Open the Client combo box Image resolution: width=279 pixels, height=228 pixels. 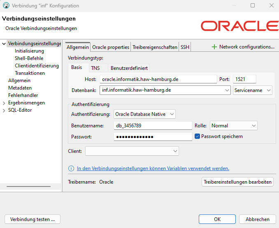(x=132, y=151)
